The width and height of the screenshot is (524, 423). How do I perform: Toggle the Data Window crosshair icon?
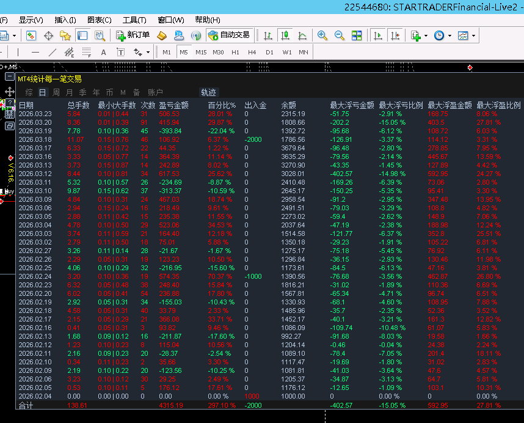48,35
